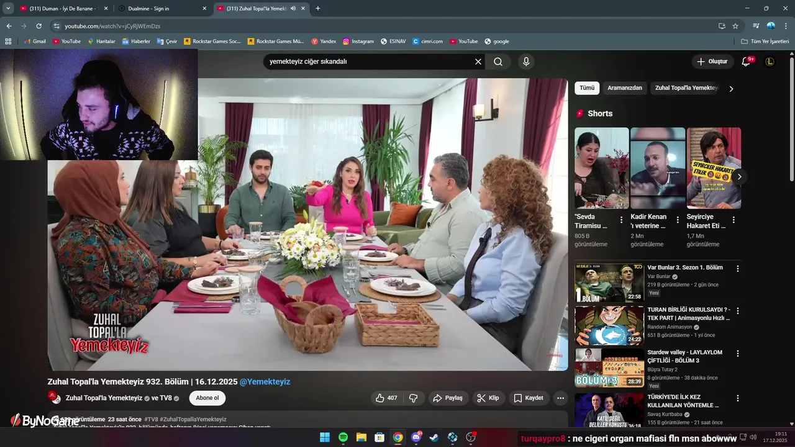Open the Zuhal Topal'la Yemekteyiz channel name
The image size is (795, 447).
104,398
